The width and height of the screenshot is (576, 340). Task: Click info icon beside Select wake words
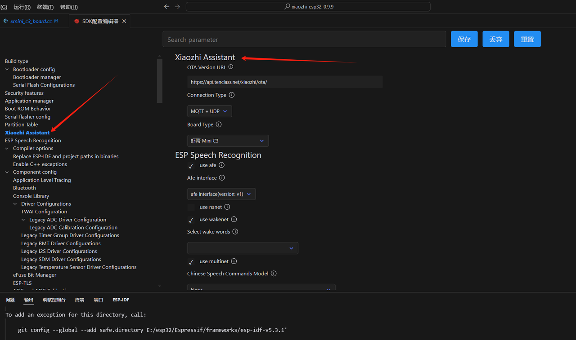click(x=235, y=232)
